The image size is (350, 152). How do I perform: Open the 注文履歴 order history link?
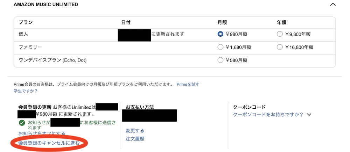[135, 139]
